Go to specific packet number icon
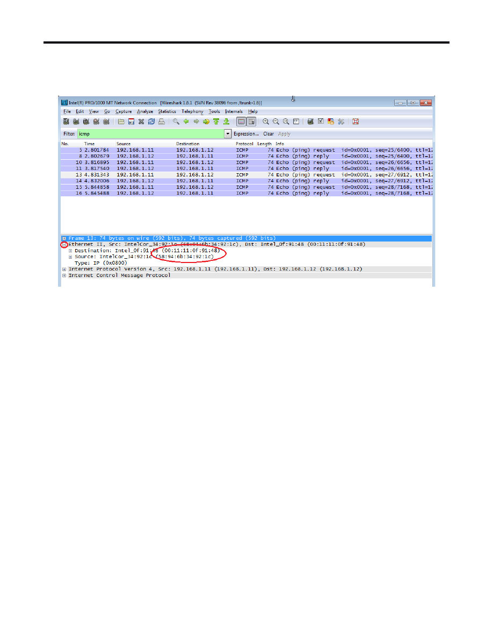 click(206, 122)
